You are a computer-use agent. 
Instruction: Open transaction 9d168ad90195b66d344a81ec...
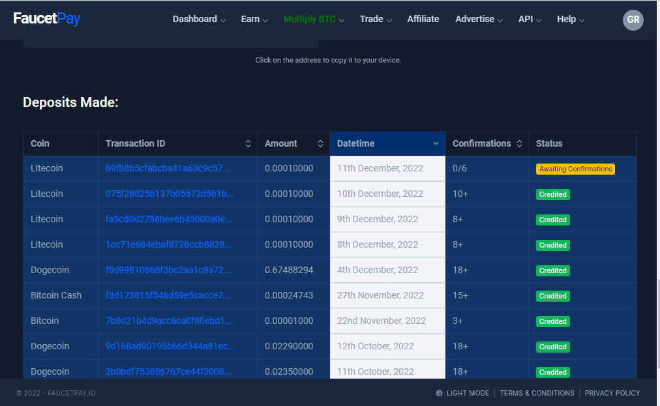[170, 346]
